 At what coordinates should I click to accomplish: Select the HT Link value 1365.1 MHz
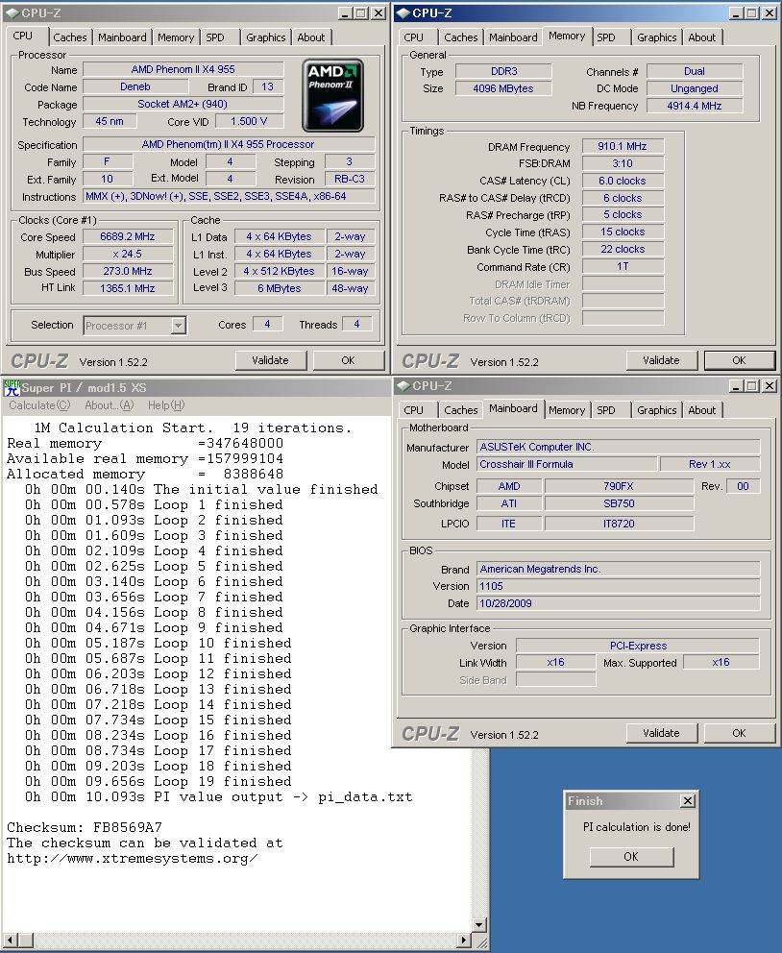128,288
